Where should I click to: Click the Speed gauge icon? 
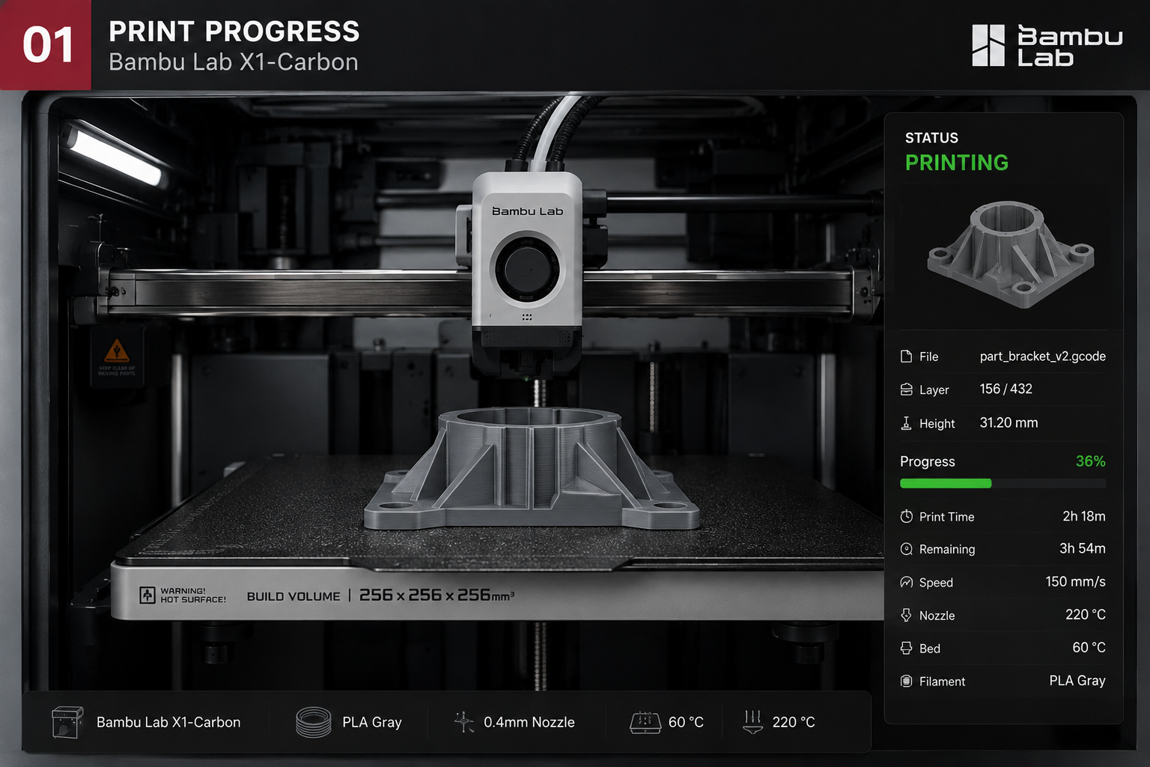(x=906, y=582)
